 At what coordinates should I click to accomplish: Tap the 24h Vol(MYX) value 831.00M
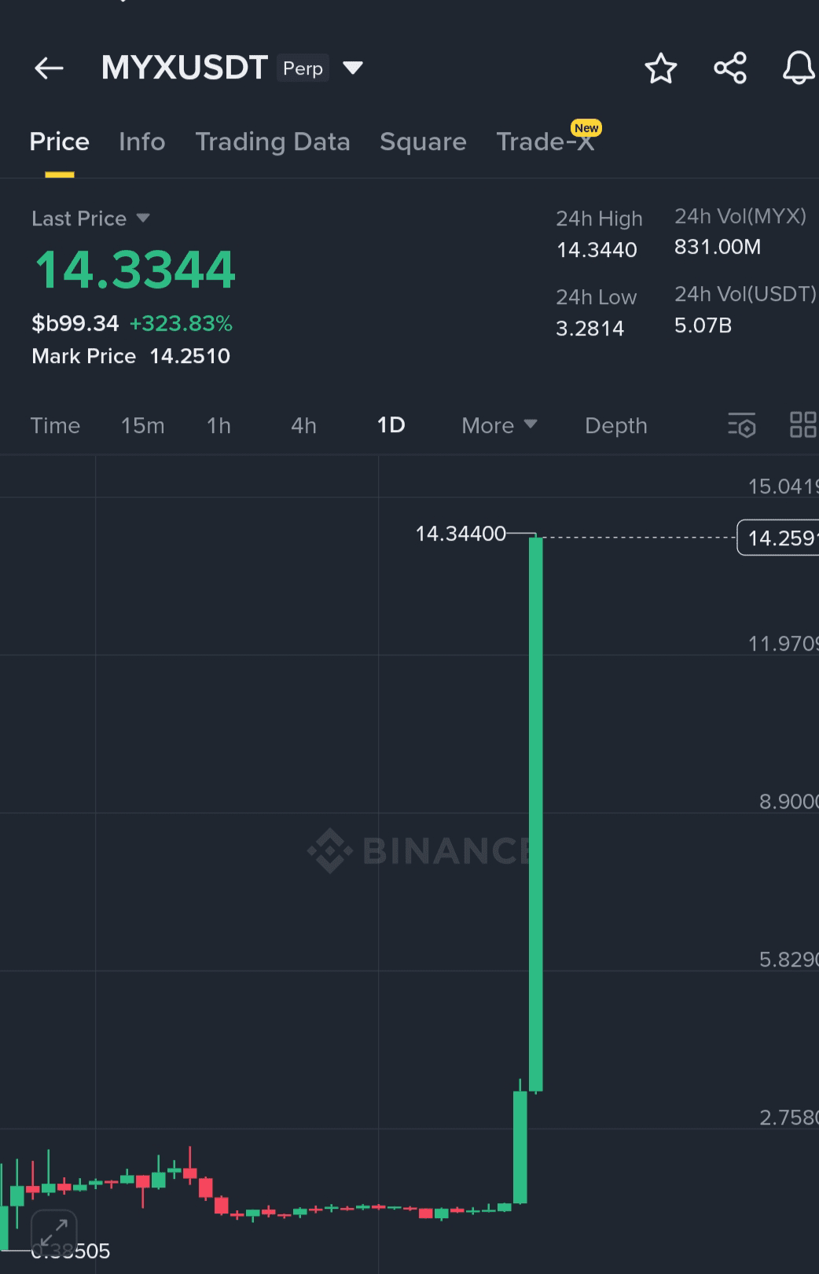coord(718,247)
